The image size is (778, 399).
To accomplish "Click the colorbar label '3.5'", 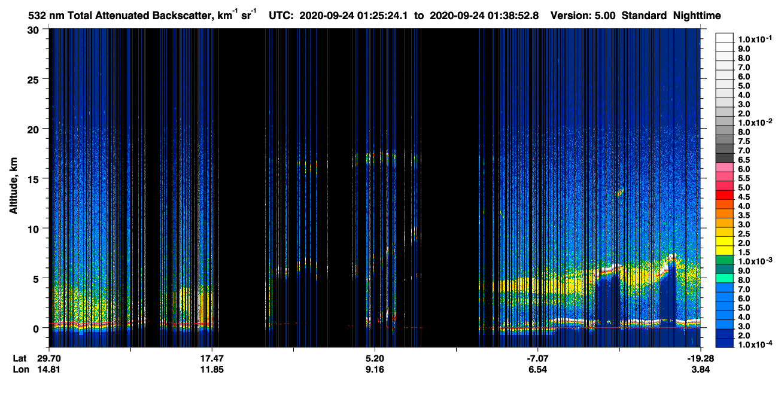I will point(744,215).
